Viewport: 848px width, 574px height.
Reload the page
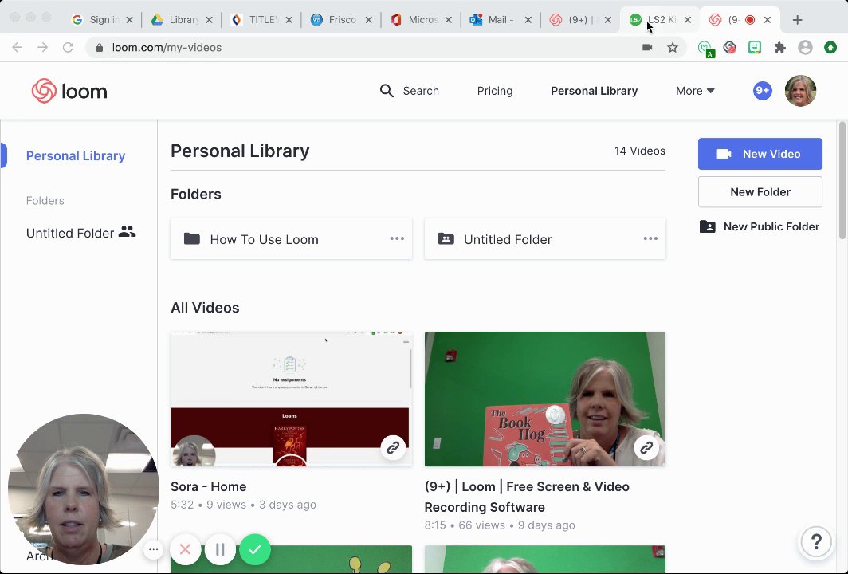68,48
